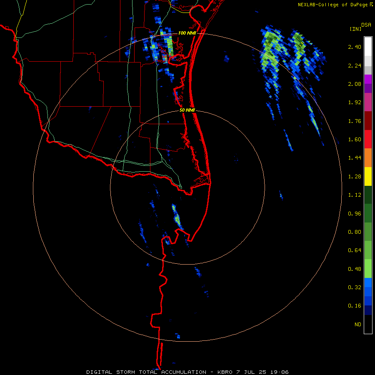
Task: Click the 0.32 legend value
Action: click(x=355, y=287)
